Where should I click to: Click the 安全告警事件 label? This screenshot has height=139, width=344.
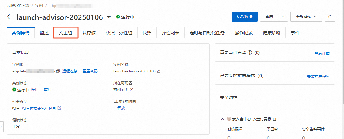coord(313,129)
